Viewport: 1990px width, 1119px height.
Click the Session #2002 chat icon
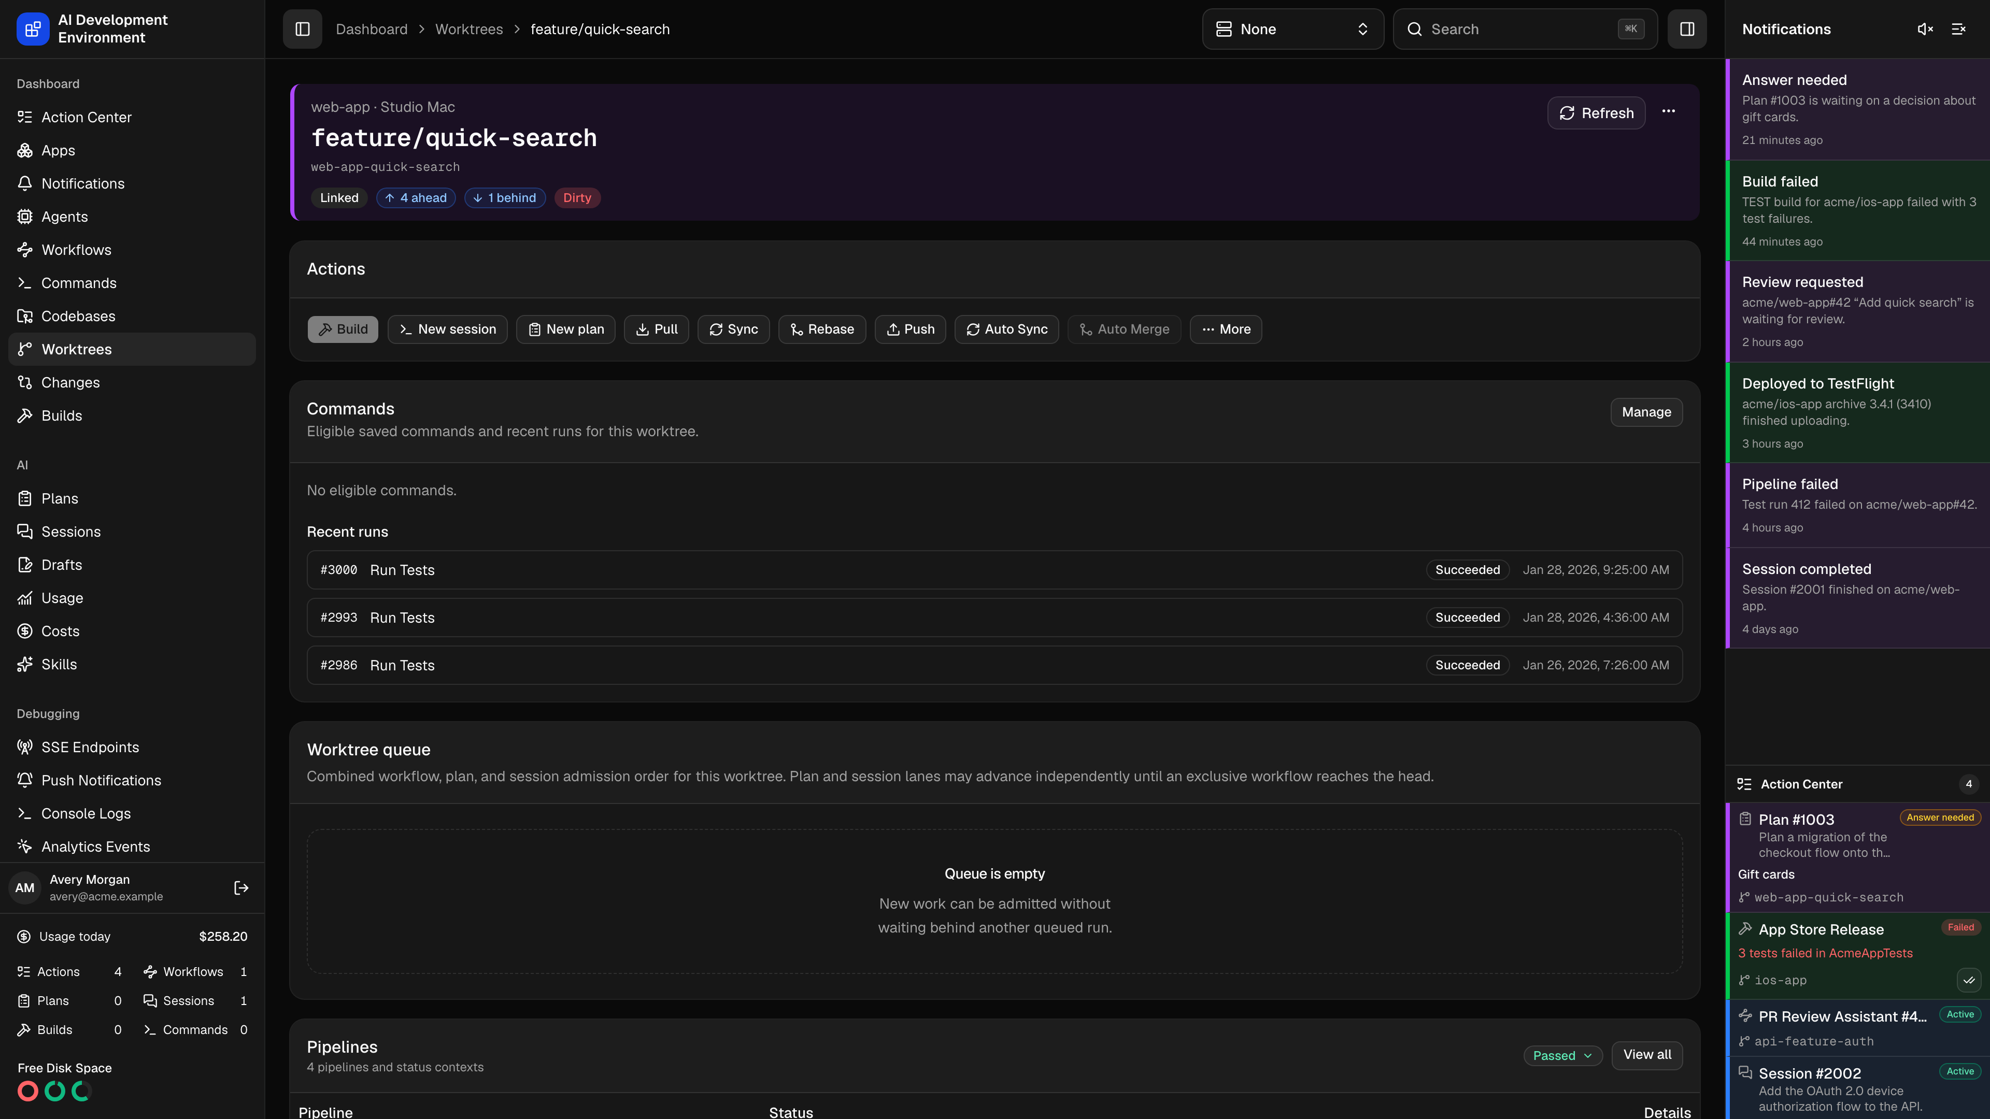[1745, 1073]
